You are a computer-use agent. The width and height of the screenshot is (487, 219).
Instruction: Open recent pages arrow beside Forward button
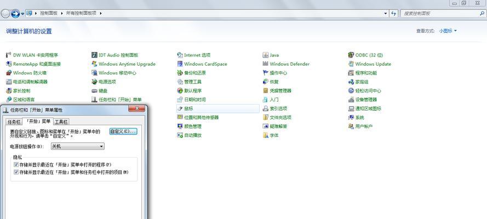click(x=22, y=14)
